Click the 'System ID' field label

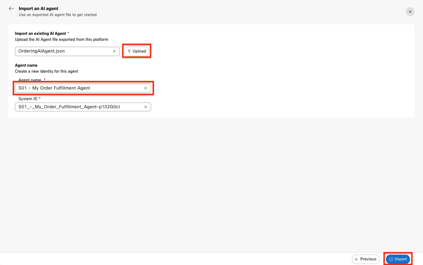coord(28,99)
